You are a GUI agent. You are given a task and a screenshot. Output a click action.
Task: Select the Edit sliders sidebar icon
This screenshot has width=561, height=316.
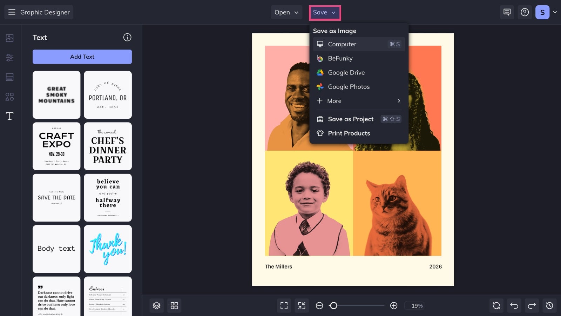(x=10, y=58)
